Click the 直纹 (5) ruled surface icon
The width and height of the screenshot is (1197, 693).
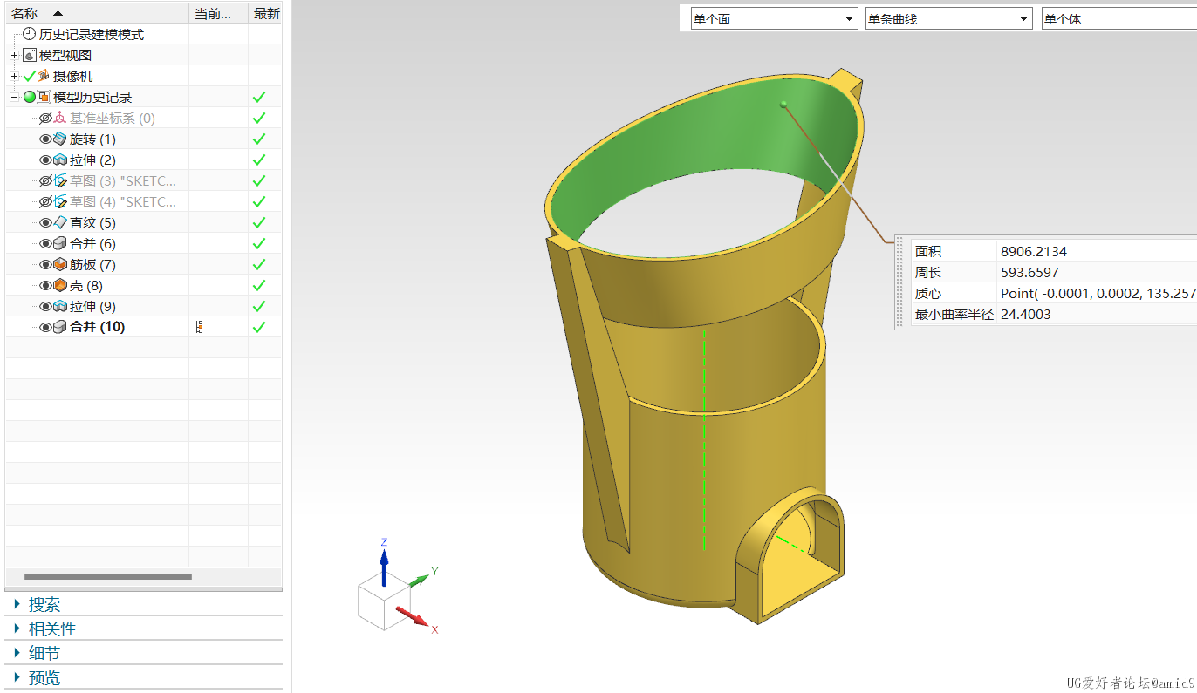click(60, 222)
